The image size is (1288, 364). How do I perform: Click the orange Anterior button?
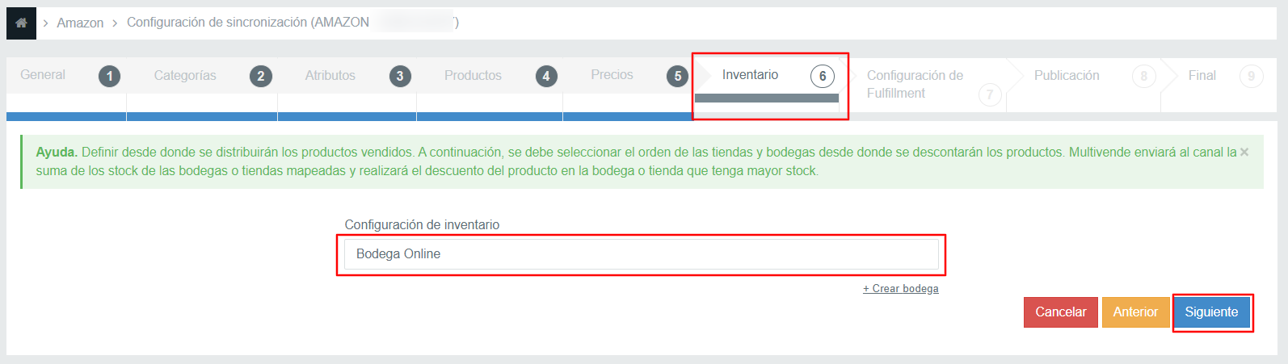tap(1135, 312)
